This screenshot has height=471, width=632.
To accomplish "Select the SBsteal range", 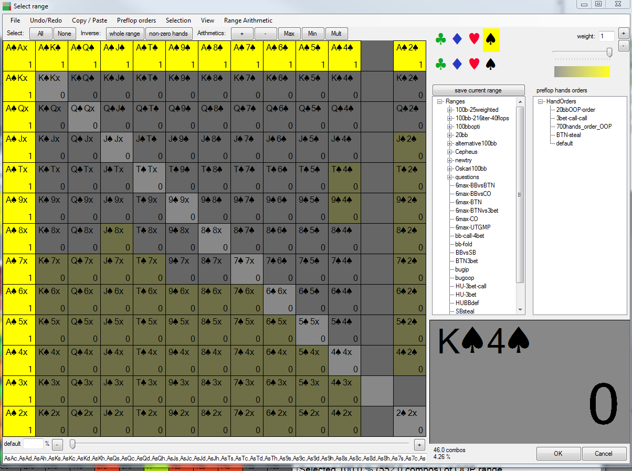I will coord(465,311).
